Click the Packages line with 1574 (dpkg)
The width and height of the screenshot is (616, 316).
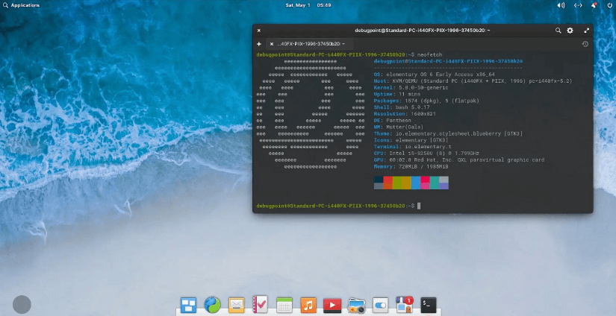point(426,101)
